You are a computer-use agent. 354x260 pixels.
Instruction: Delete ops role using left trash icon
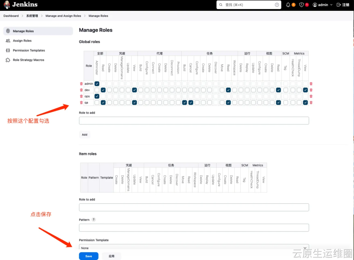tap(81, 96)
